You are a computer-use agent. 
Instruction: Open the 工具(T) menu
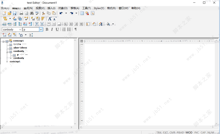click(86, 8)
